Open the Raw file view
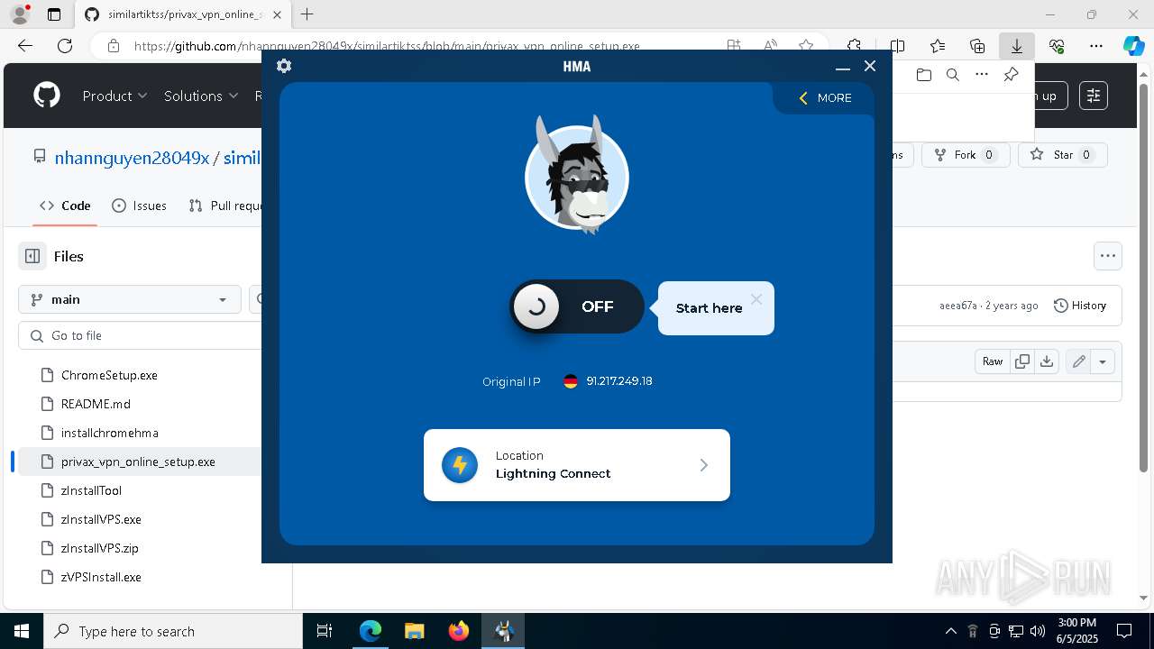 pos(993,361)
